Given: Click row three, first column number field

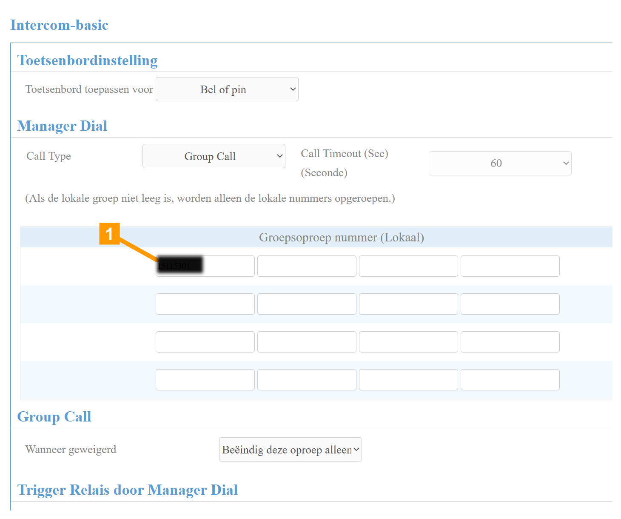Looking at the screenshot, I should [x=205, y=342].
